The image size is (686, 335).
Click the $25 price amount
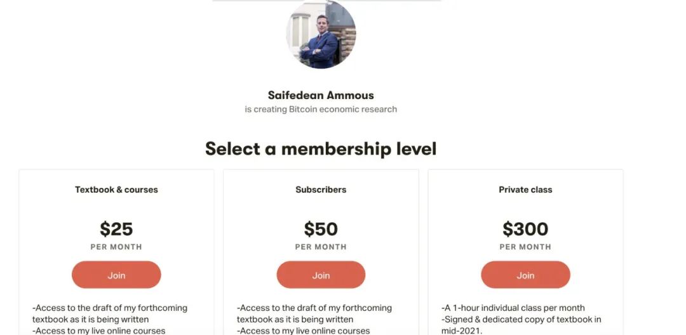pyautogui.click(x=116, y=228)
